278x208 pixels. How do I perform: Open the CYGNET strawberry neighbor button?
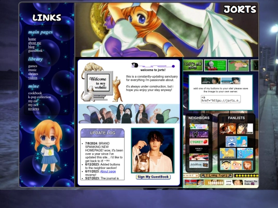199,142
